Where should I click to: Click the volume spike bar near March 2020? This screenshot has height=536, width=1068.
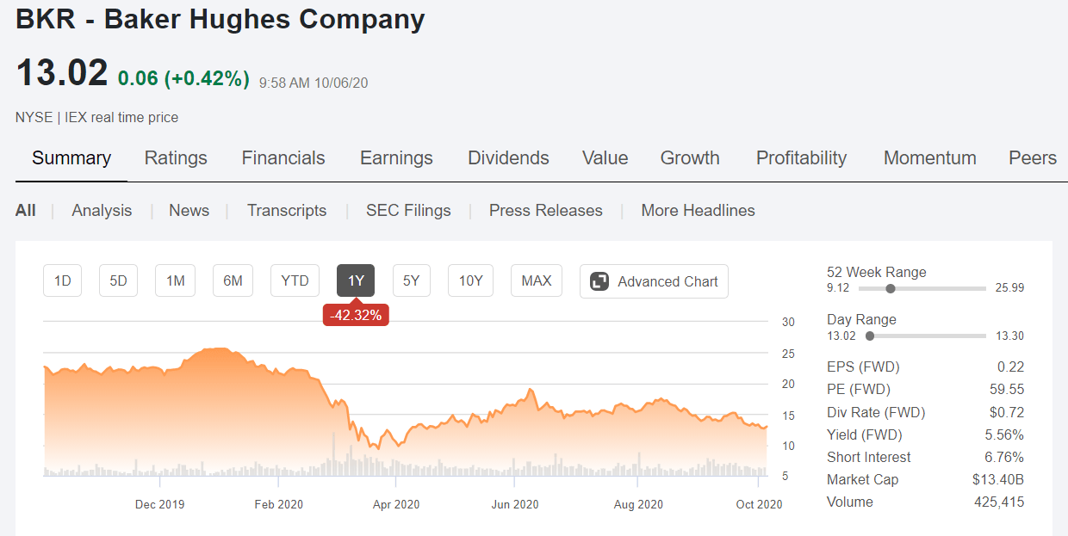[333, 454]
